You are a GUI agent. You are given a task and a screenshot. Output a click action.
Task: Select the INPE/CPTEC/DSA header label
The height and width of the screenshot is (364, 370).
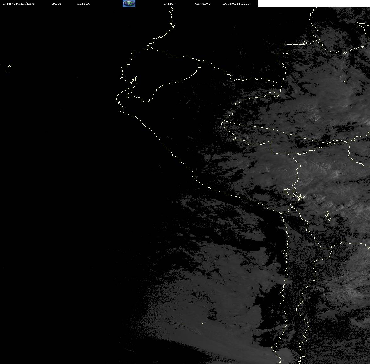[x=18, y=3]
